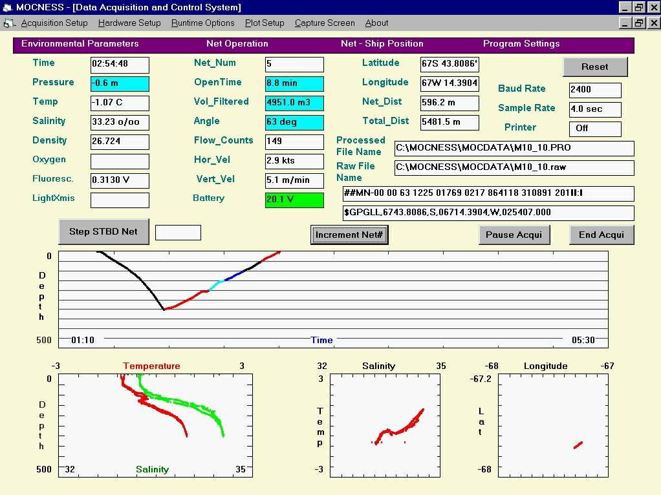Click the Angle field 63 deg
The image size is (661, 495).
point(295,123)
